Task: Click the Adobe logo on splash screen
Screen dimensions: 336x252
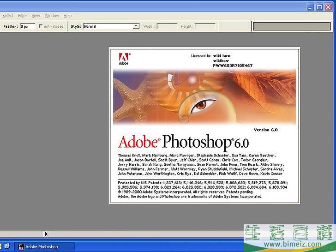Action: click(x=124, y=59)
